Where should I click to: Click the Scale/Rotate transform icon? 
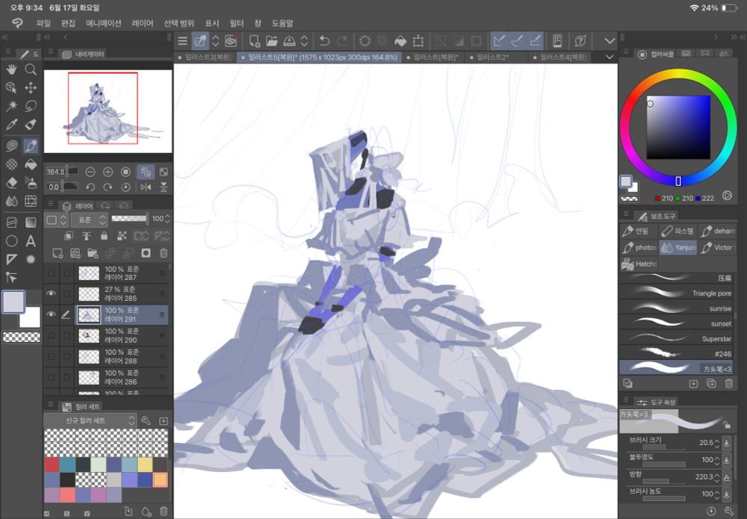[x=418, y=41]
